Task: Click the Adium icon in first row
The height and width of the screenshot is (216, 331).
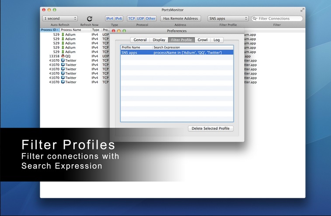Action: point(63,34)
